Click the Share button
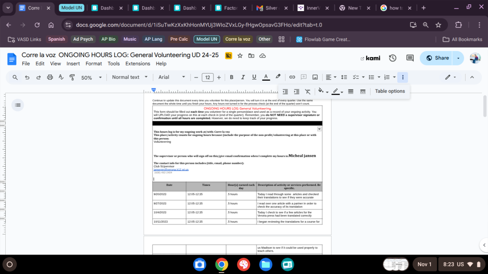This screenshot has width=488, height=274. [x=437, y=58]
